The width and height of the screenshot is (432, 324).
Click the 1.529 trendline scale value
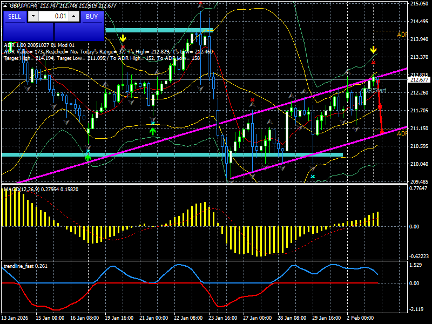[416, 265]
